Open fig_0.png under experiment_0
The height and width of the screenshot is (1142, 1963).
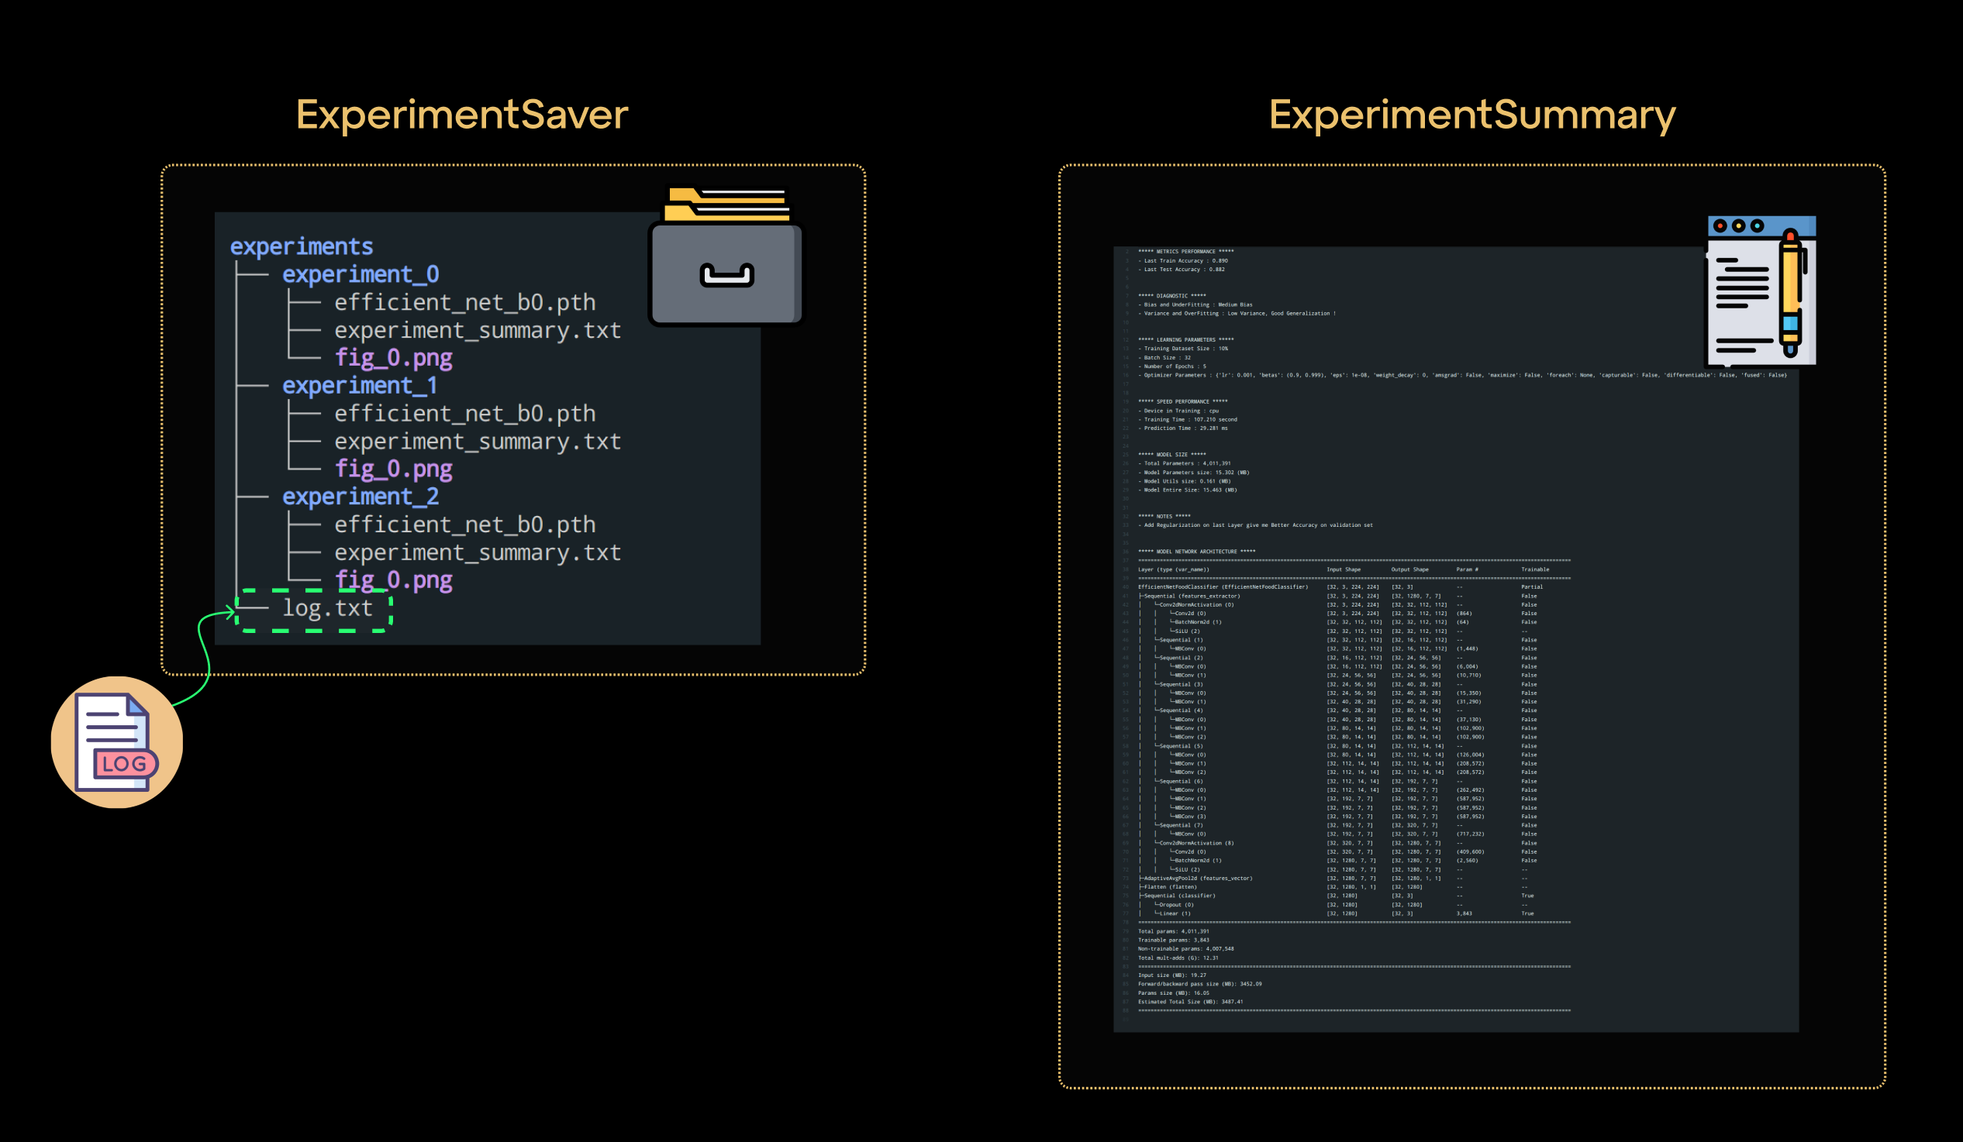pyautogui.click(x=393, y=358)
